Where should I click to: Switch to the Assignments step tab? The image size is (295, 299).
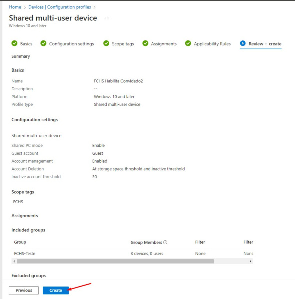[159, 44]
